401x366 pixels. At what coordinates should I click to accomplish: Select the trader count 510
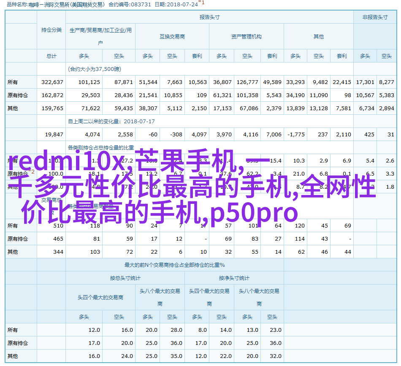pos(58,225)
